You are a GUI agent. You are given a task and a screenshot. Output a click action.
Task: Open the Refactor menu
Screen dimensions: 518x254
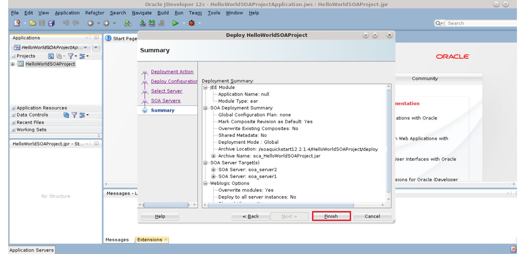pyautogui.click(x=95, y=13)
